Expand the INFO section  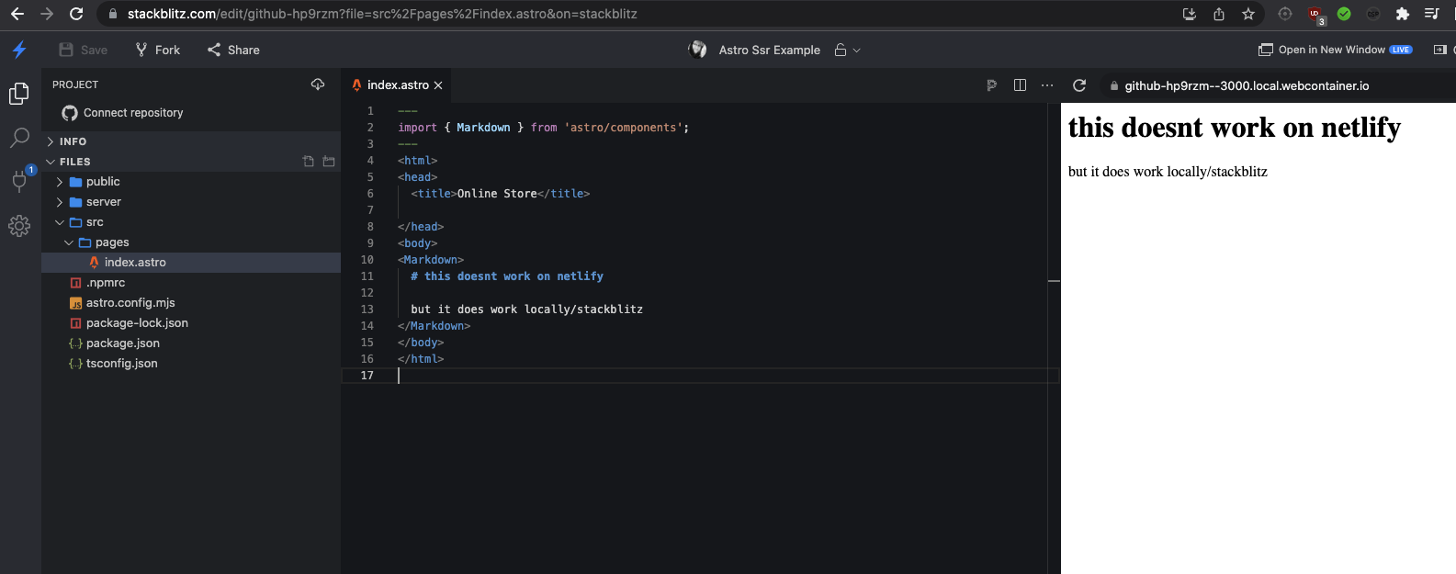[191, 141]
